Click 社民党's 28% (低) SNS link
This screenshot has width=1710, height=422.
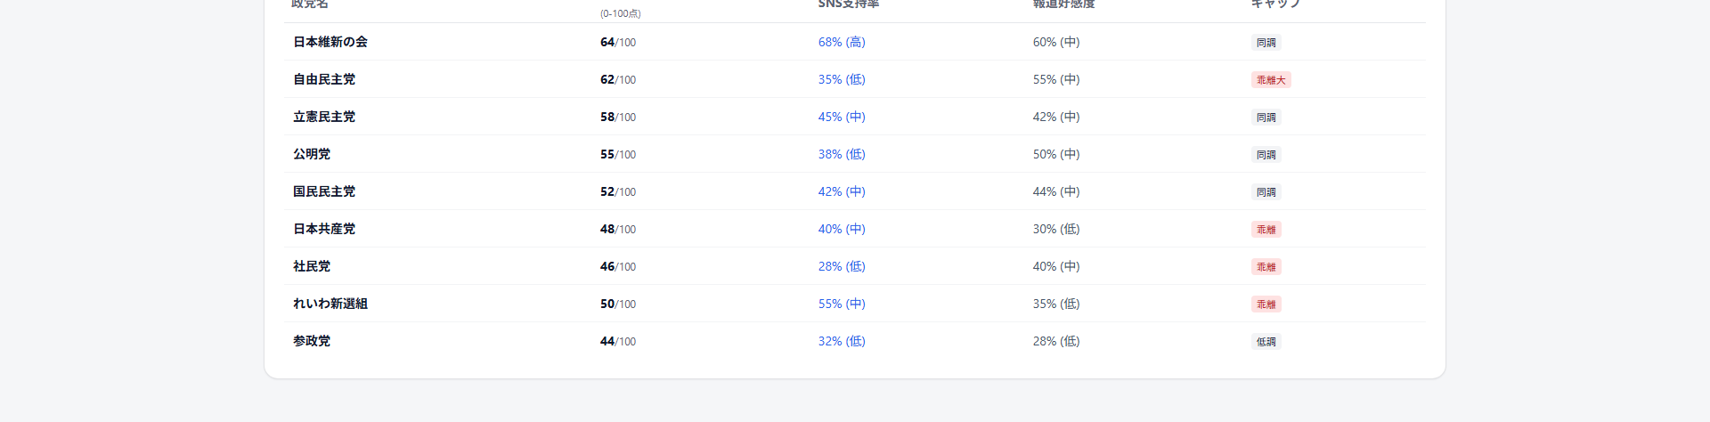click(842, 266)
